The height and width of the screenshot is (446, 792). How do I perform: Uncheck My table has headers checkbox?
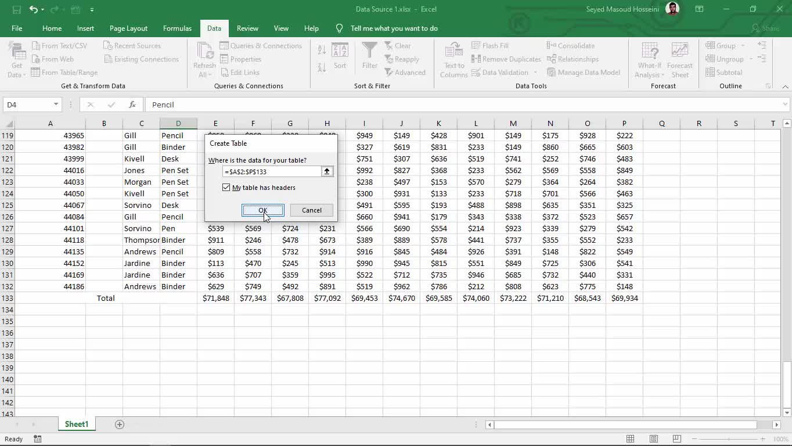[x=226, y=188]
